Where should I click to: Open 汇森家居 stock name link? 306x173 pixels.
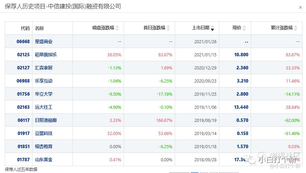point(44,68)
